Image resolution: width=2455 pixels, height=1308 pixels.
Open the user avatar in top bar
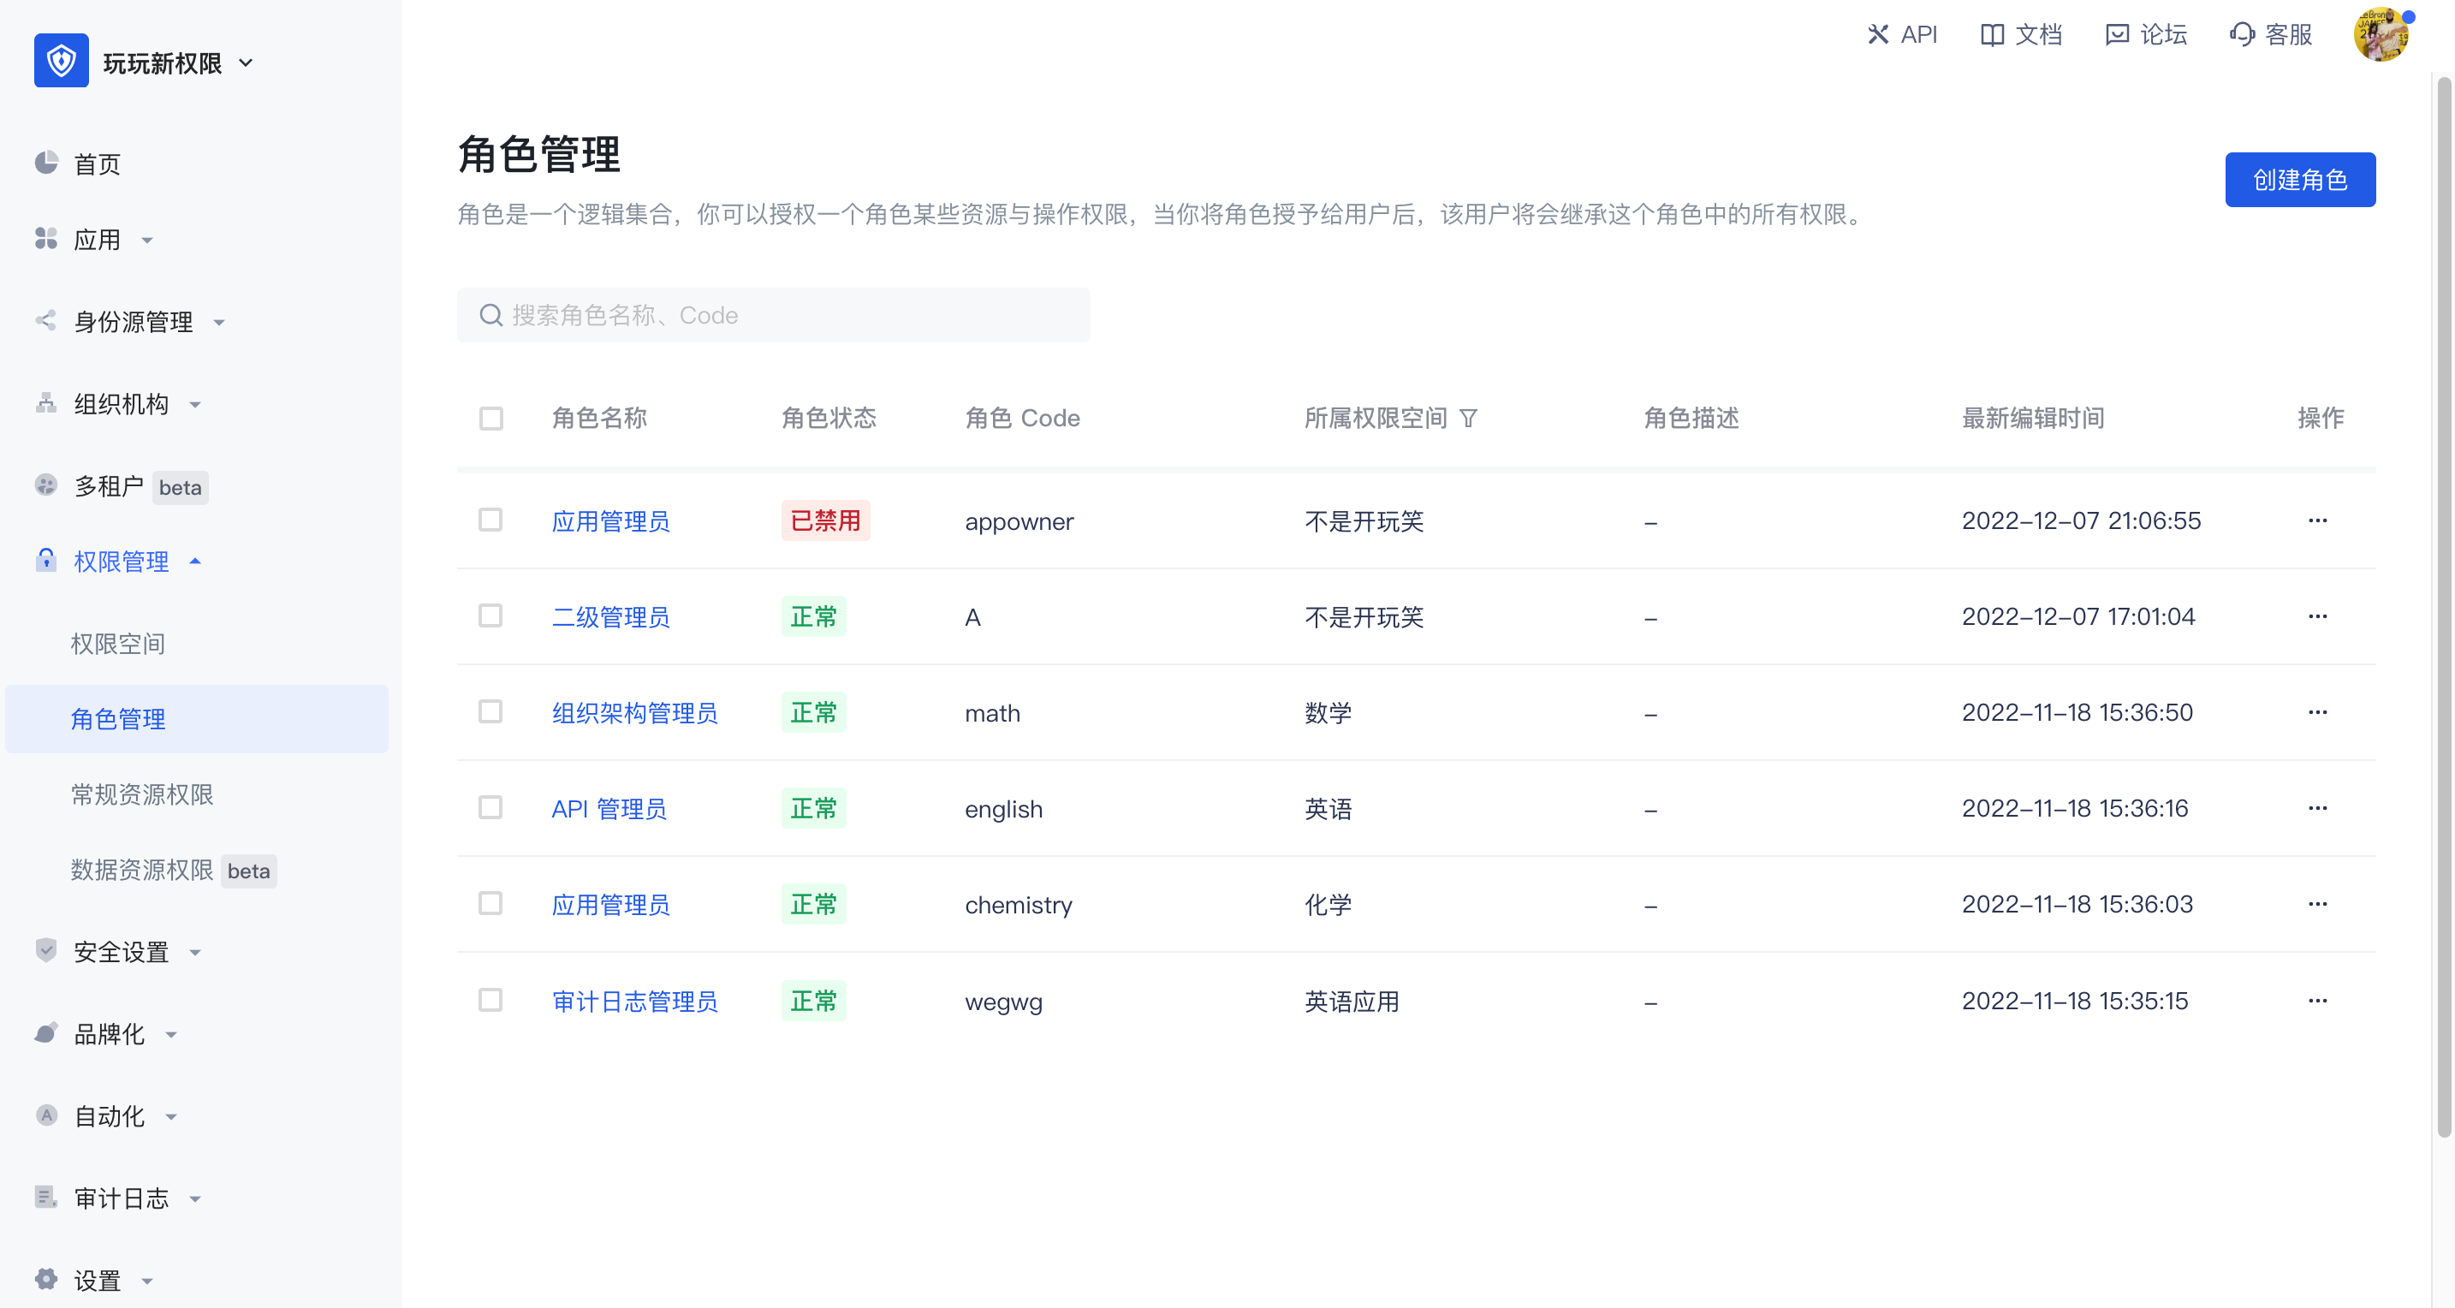pos(2381,34)
